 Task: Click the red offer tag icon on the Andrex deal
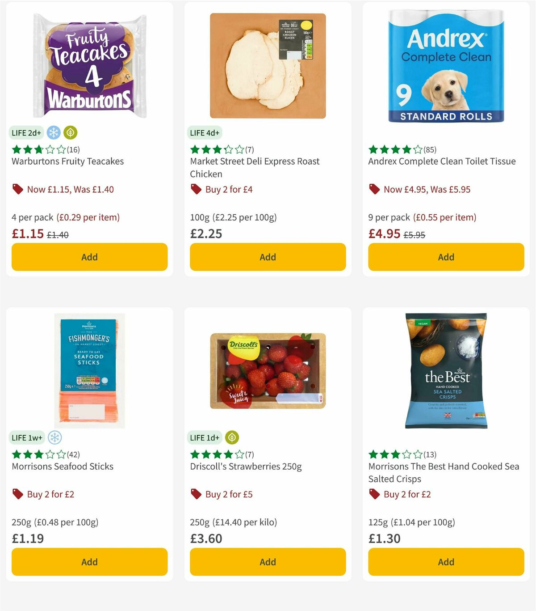(x=374, y=189)
